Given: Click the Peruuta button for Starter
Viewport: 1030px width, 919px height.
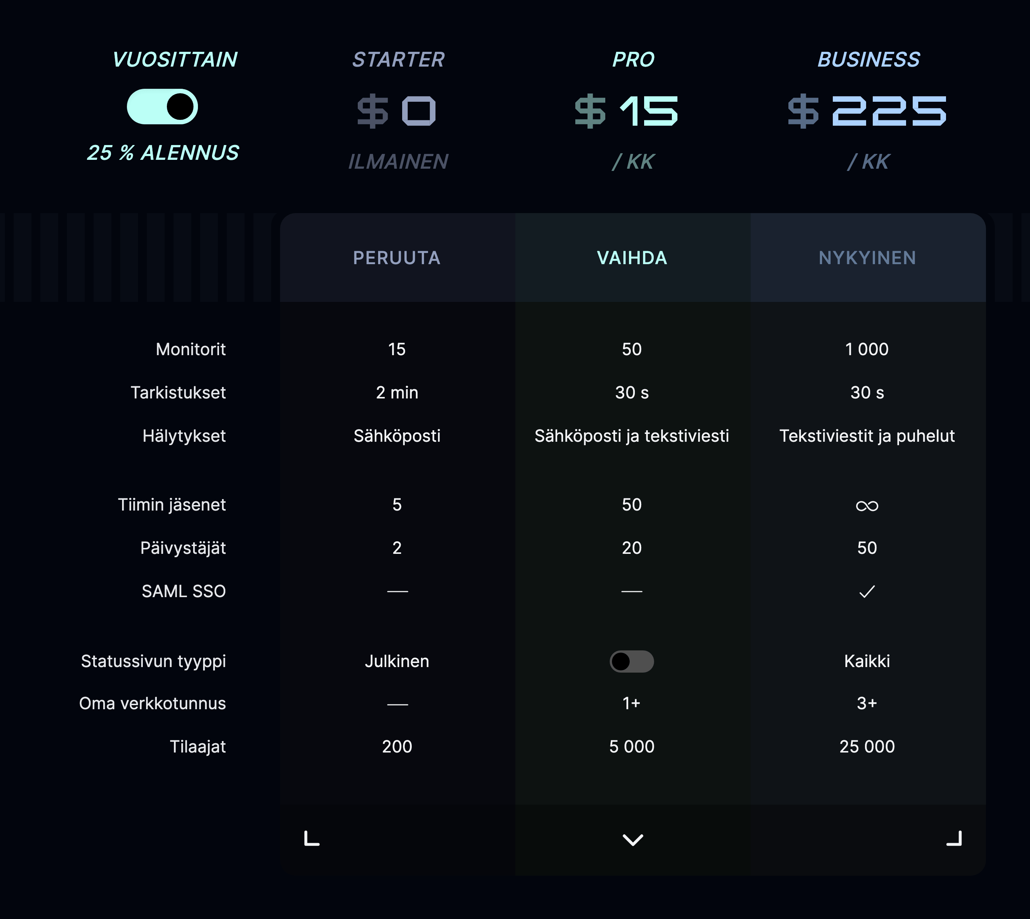Looking at the screenshot, I should [397, 257].
